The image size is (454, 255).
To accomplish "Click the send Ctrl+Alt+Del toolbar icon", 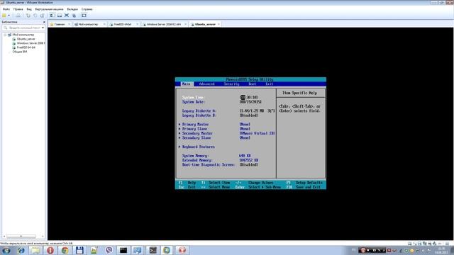I will (x=18, y=16).
